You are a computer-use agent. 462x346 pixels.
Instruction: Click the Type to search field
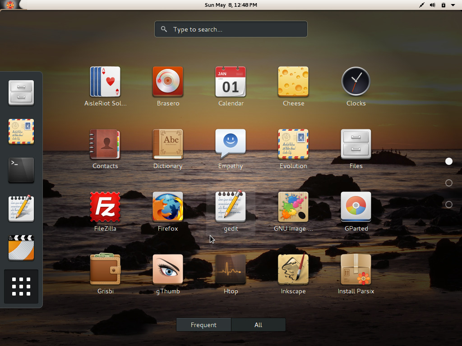click(x=231, y=29)
